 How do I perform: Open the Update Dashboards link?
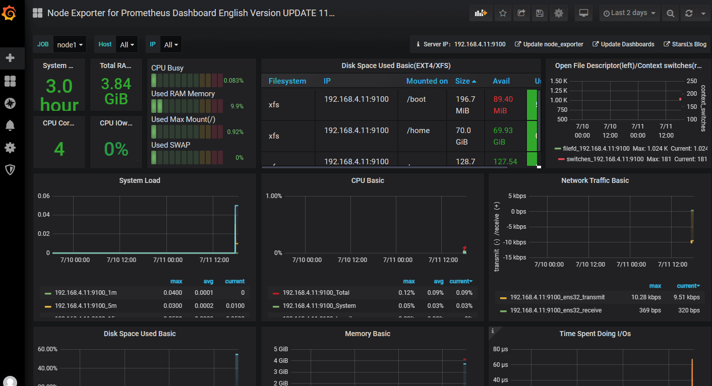(x=623, y=44)
